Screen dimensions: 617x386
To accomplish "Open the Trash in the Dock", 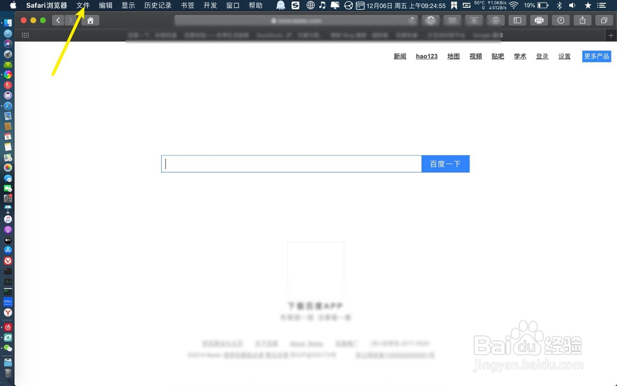I will click(8, 372).
